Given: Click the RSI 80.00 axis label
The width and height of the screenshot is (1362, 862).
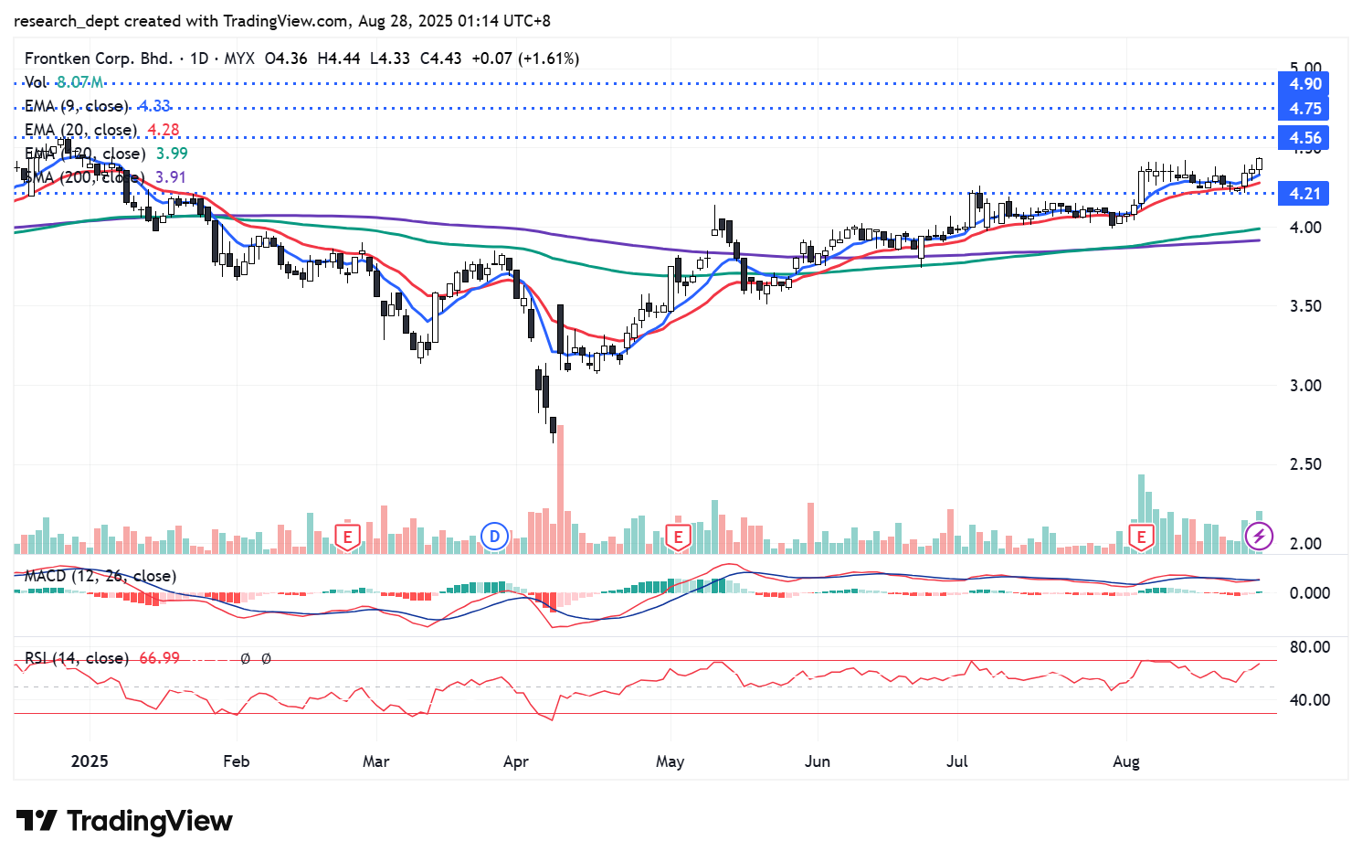Looking at the screenshot, I should 1309,647.
